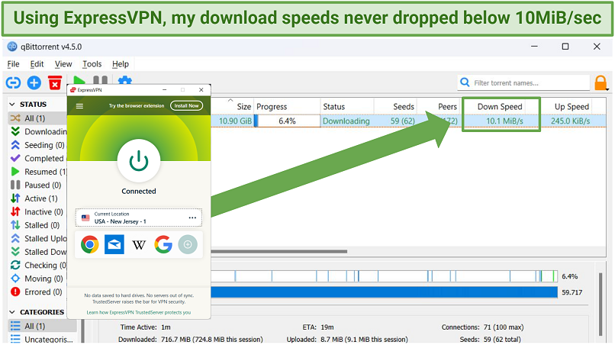The height and width of the screenshot is (345, 615).
Task: Select Resumed (1) filter
Action: coord(37,172)
